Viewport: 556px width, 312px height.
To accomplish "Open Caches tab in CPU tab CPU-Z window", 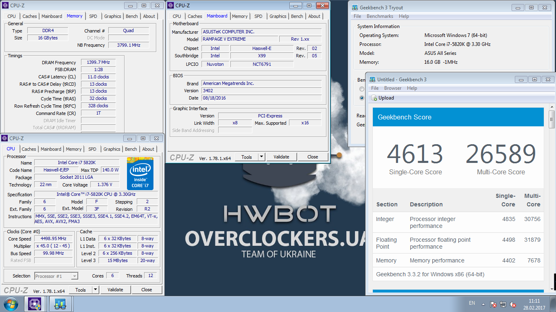I will coord(29,149).
